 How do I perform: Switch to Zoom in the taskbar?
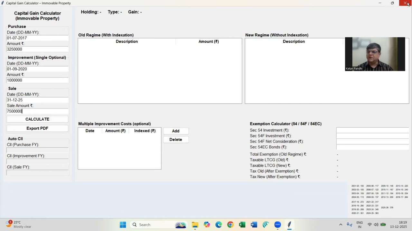click(277, 225)
